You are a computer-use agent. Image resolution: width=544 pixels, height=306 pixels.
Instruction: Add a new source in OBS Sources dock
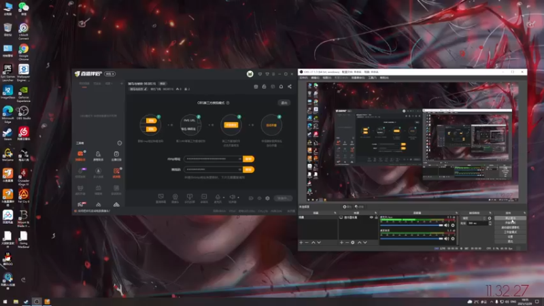coord(341,243)
